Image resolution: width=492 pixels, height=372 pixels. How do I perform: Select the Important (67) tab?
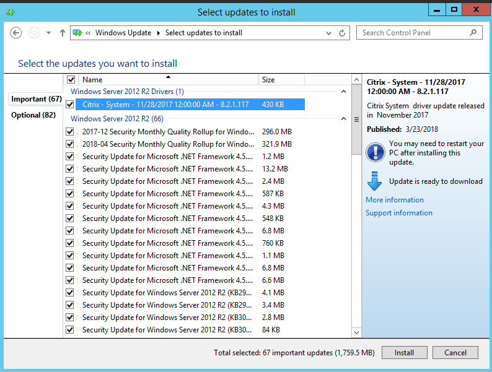(x=37, y=99)
